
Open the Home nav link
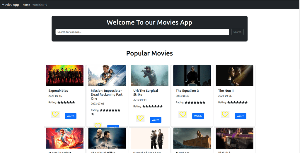[x=26, y=5]
